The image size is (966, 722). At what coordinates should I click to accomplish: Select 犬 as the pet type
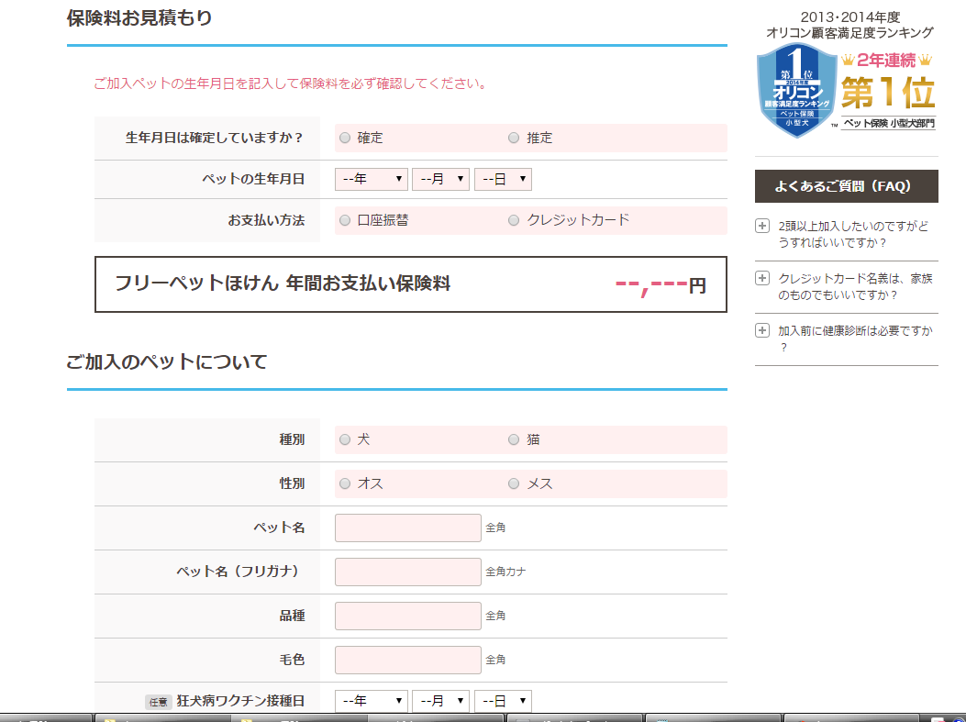(x=345, y=439)
